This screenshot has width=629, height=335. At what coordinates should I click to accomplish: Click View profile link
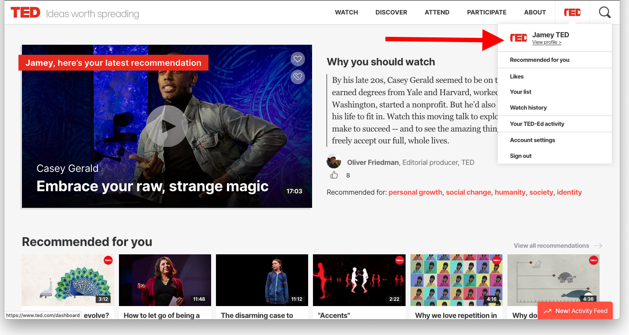(x=546, y=43)
